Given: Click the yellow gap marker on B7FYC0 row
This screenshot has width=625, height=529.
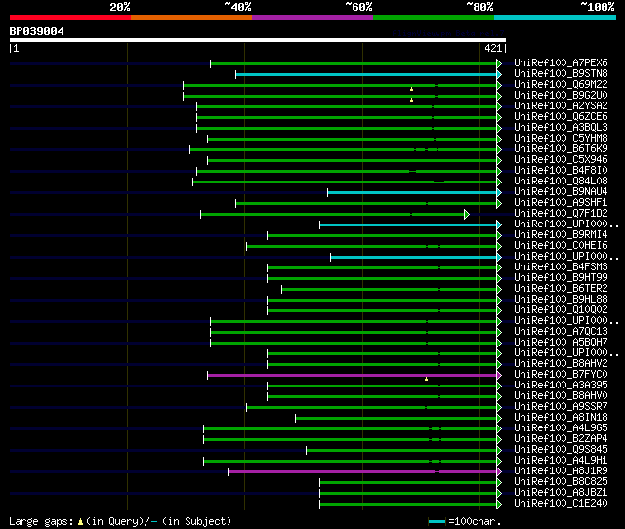Looking at the screenshot, I should click(x=426, y=379).
